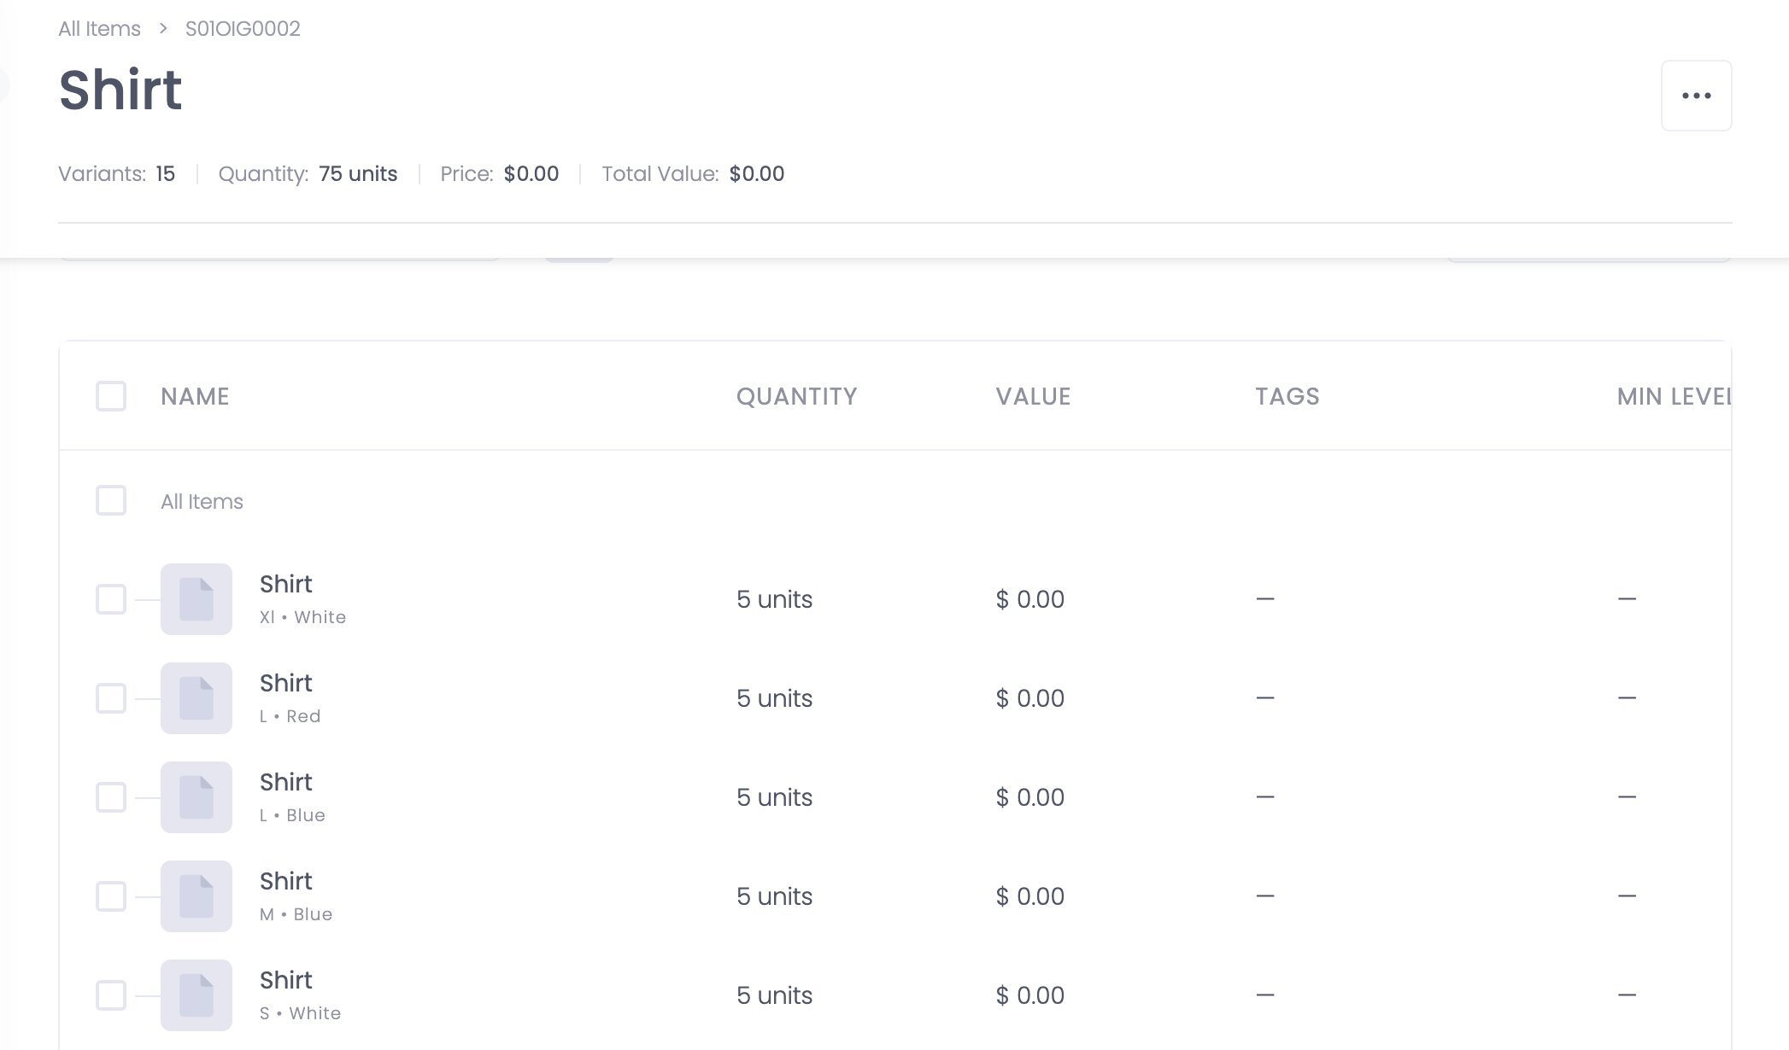
Task: Toggle the select-all checkbox in header row
Action: [111, 396]
